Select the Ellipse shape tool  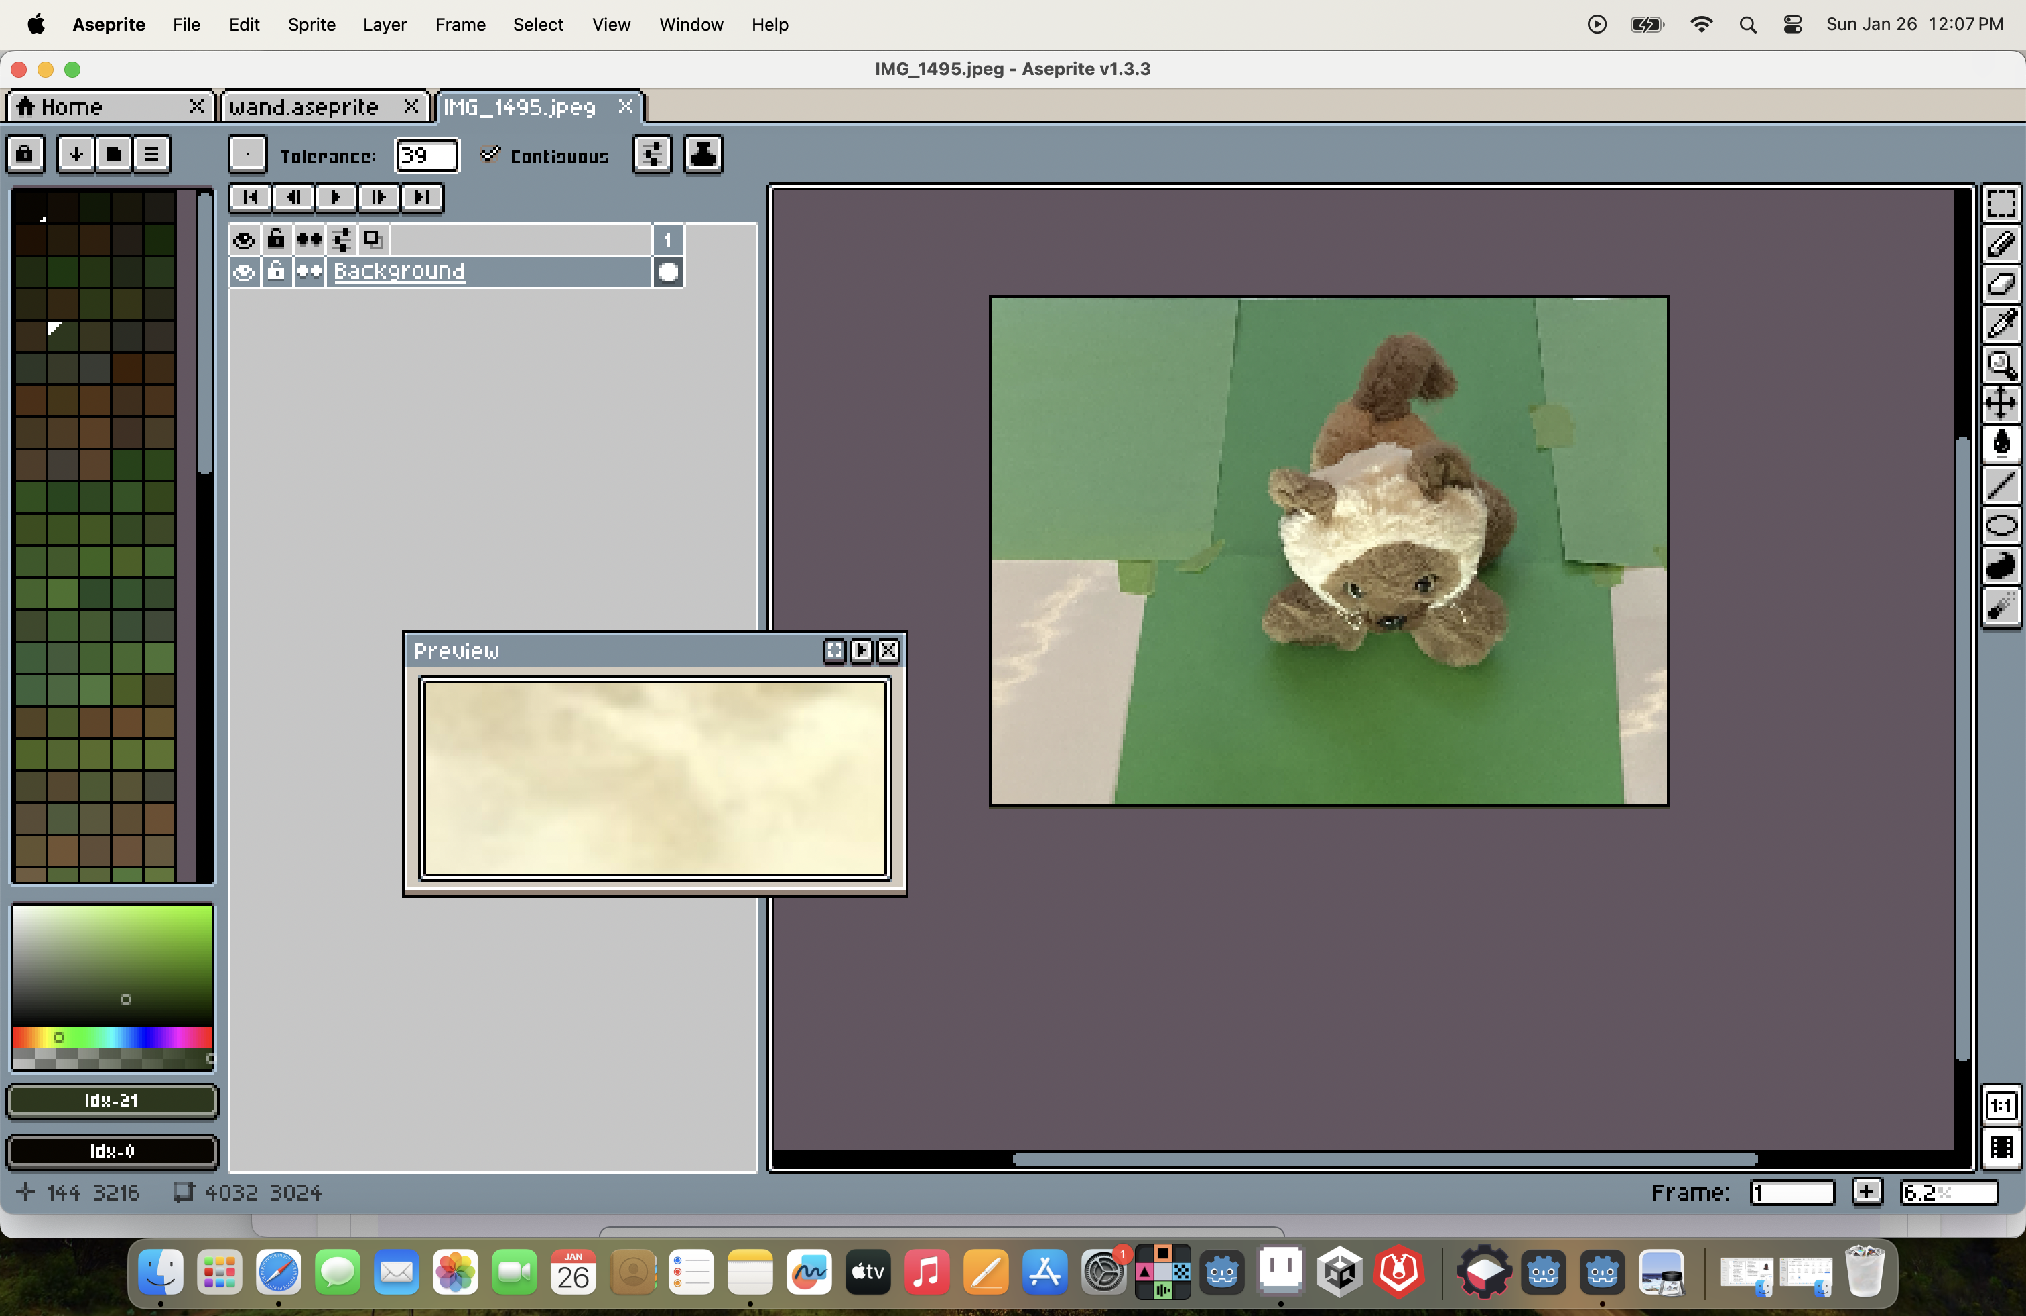(x=2001, y=525)
